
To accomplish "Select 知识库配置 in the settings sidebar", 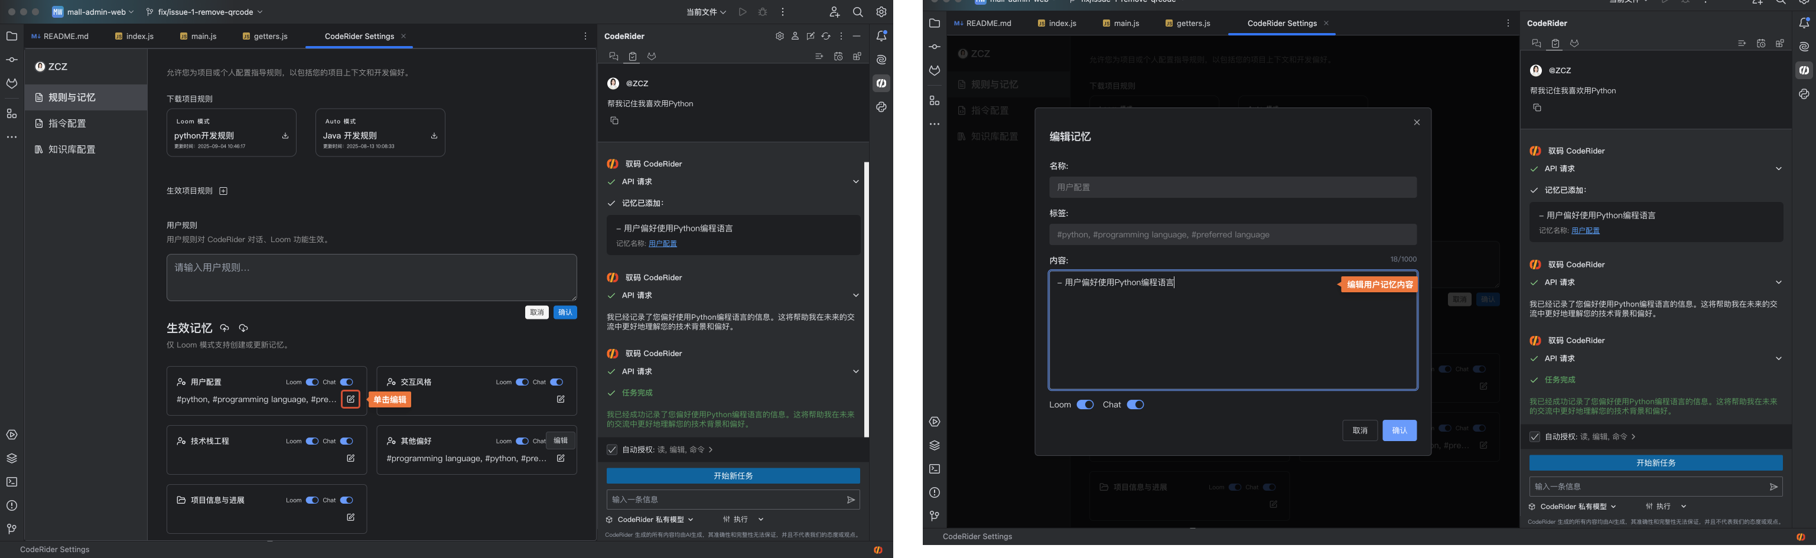I will click(71, 149).
